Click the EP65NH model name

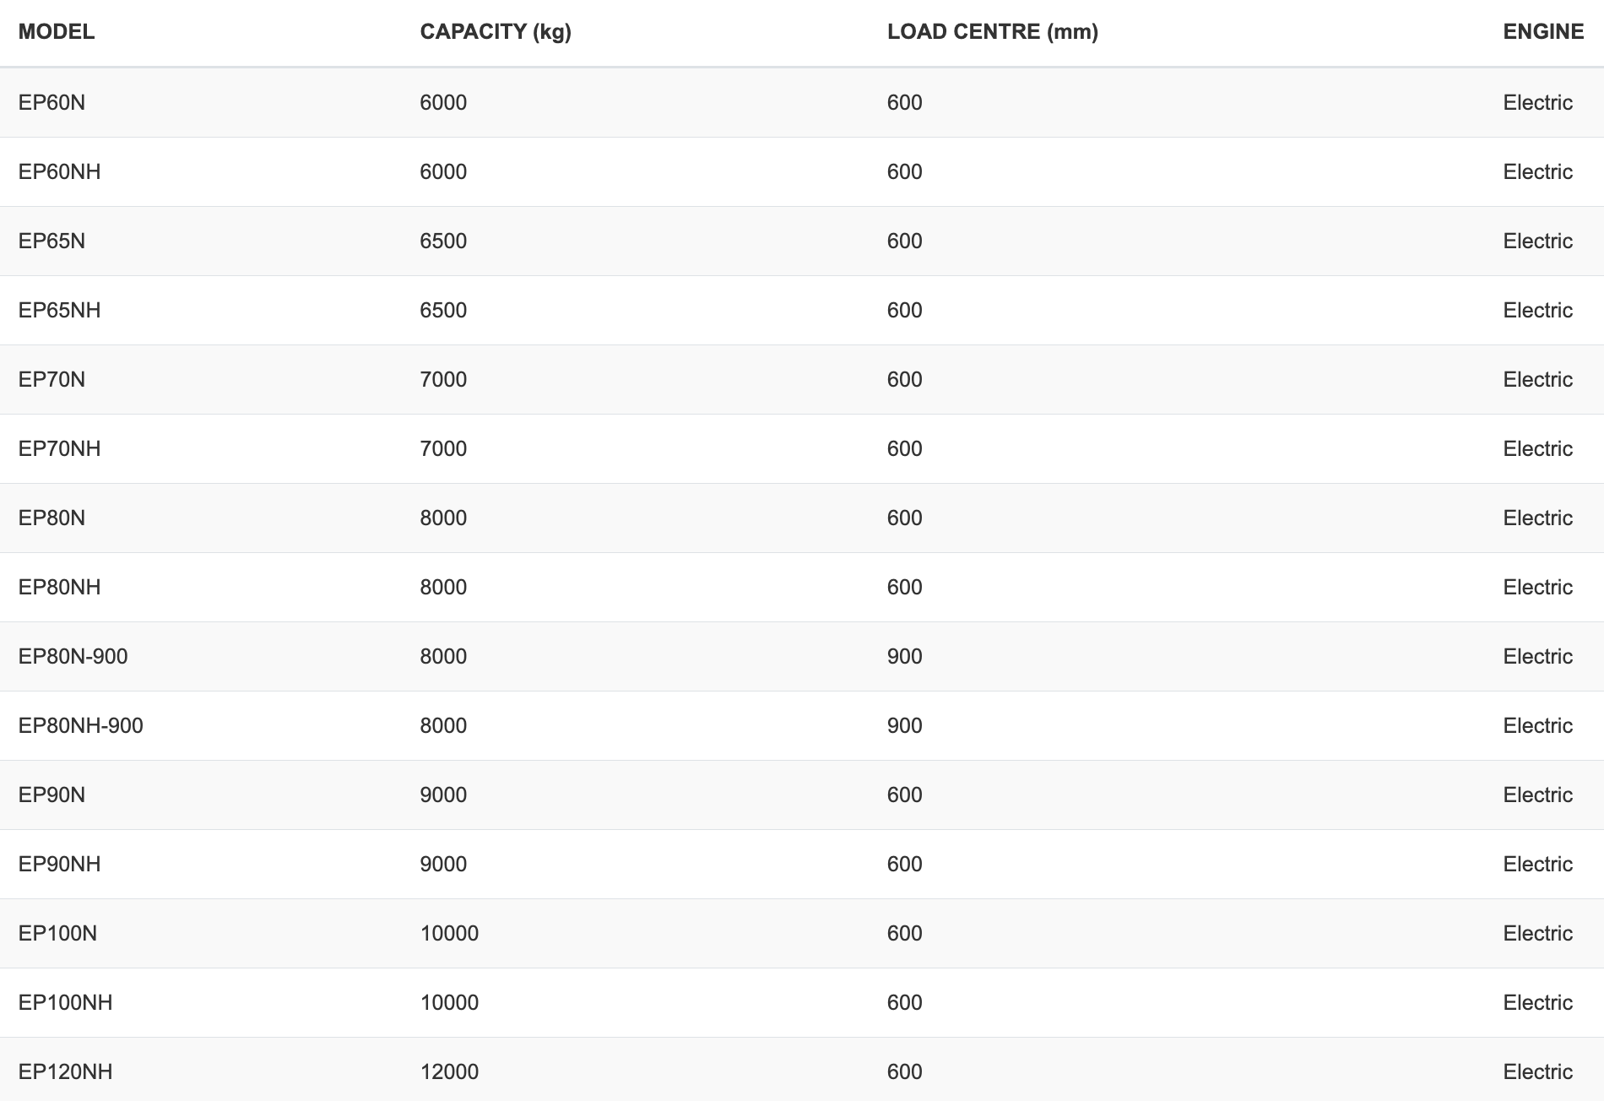point(59,311)
